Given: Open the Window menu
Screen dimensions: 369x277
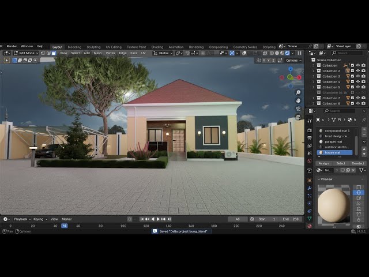Looking at the screenshot, I should [x=27, y=46].
